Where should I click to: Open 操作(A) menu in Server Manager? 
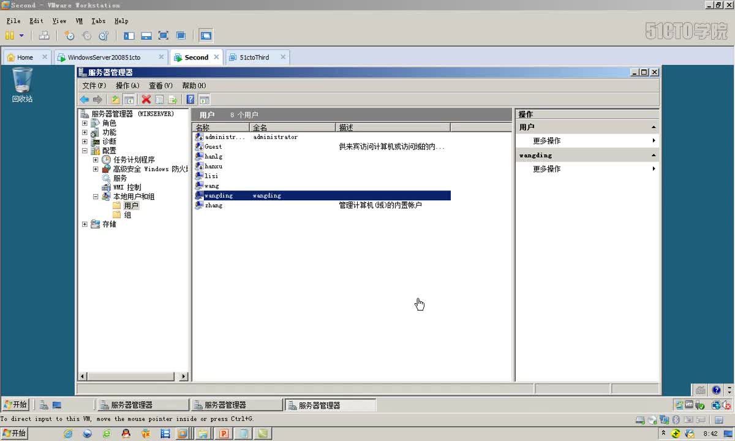[x=127, y=86]
